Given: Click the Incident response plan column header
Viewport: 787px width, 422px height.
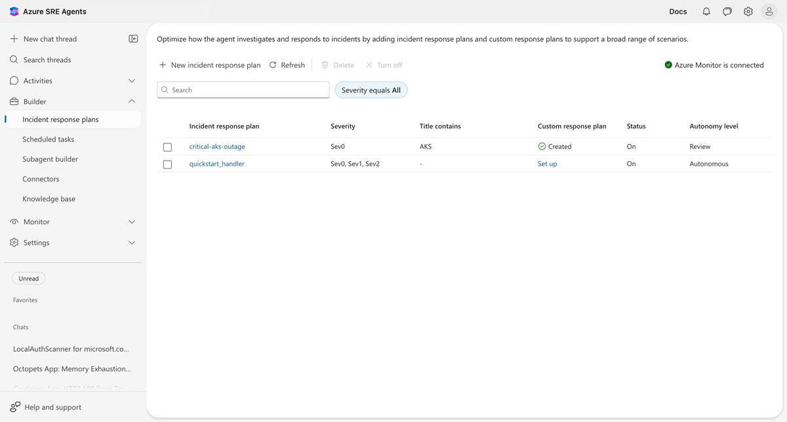Looking at the screenshot, I should pos(224,126).
